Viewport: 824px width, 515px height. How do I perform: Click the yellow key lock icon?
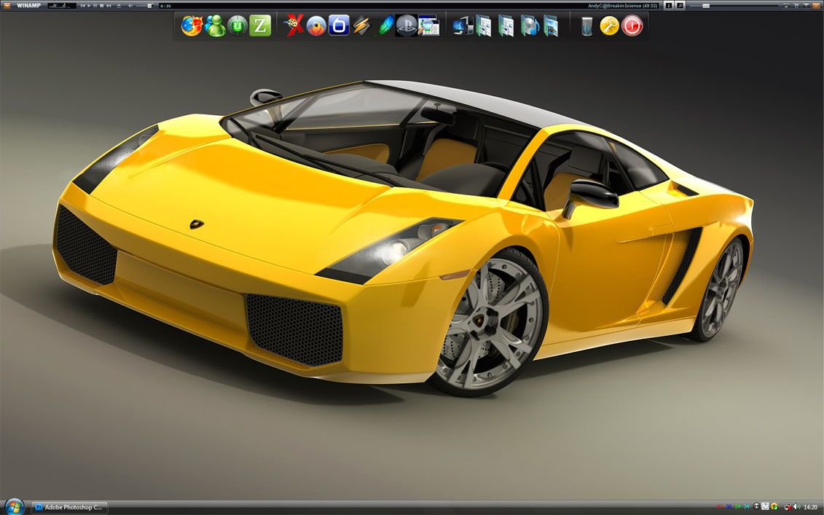610,25
